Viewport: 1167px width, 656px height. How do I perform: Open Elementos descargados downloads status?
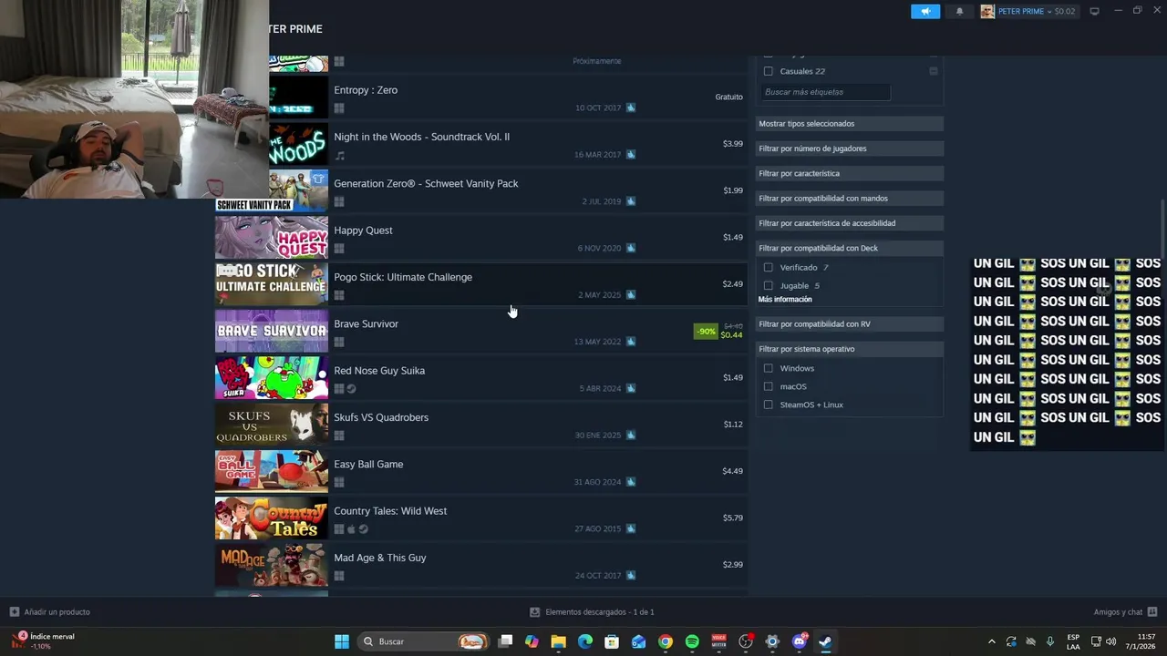coord(593,612)
